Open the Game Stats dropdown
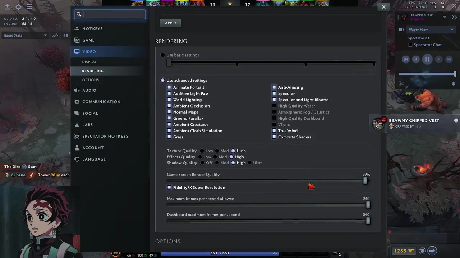 click(25, 35)
